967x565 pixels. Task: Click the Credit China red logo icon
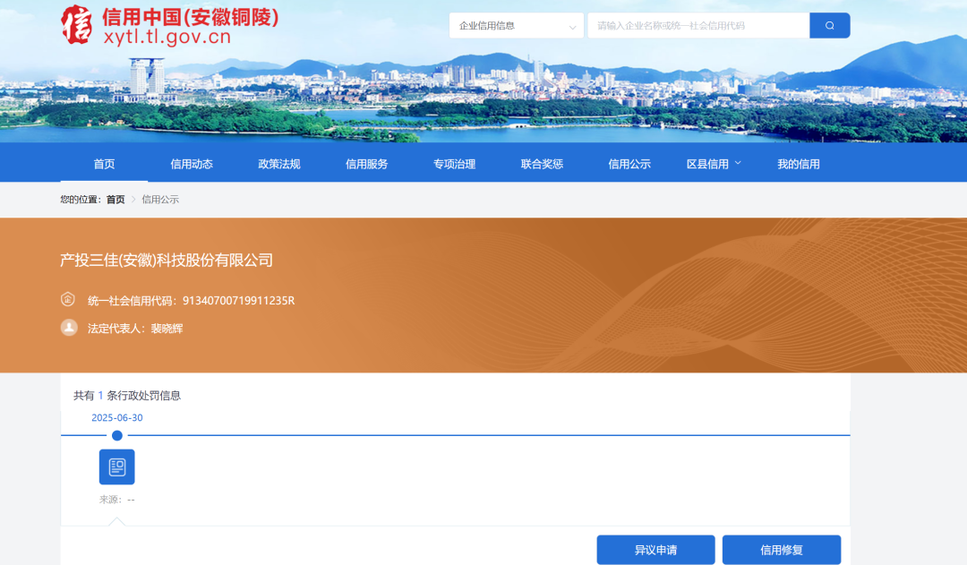coord(76,25)
